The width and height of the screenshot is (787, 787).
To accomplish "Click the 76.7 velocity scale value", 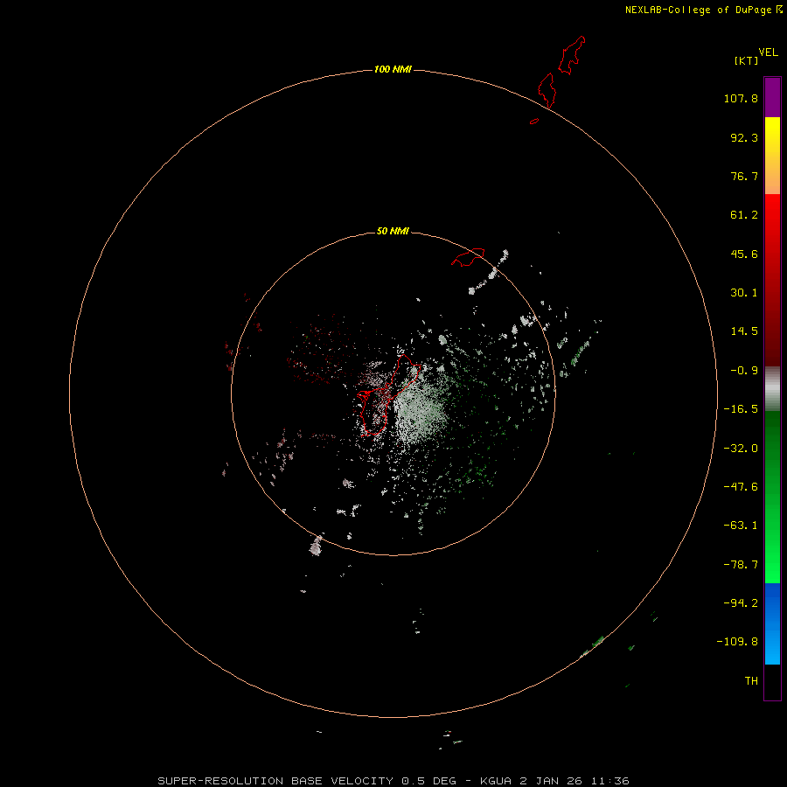I will (744, 176).
